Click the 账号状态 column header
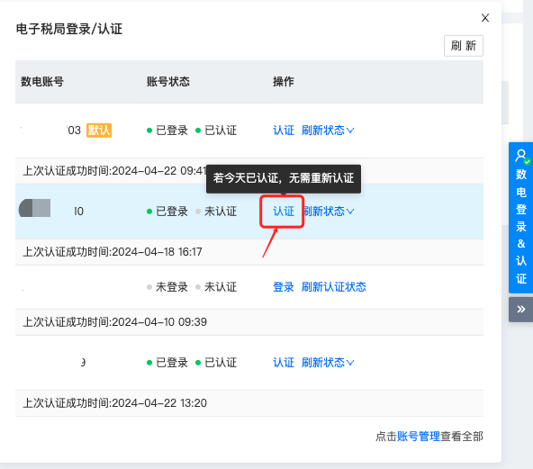This screenshot has height=469, width=533. coord(168,82)
